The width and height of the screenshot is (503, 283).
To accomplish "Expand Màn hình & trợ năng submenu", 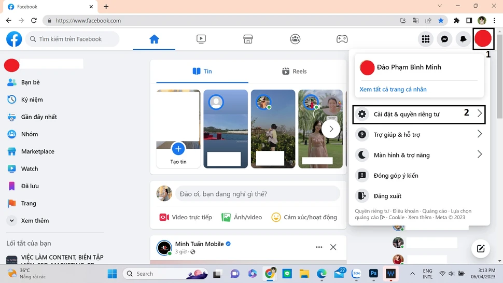I will point(418,155).
